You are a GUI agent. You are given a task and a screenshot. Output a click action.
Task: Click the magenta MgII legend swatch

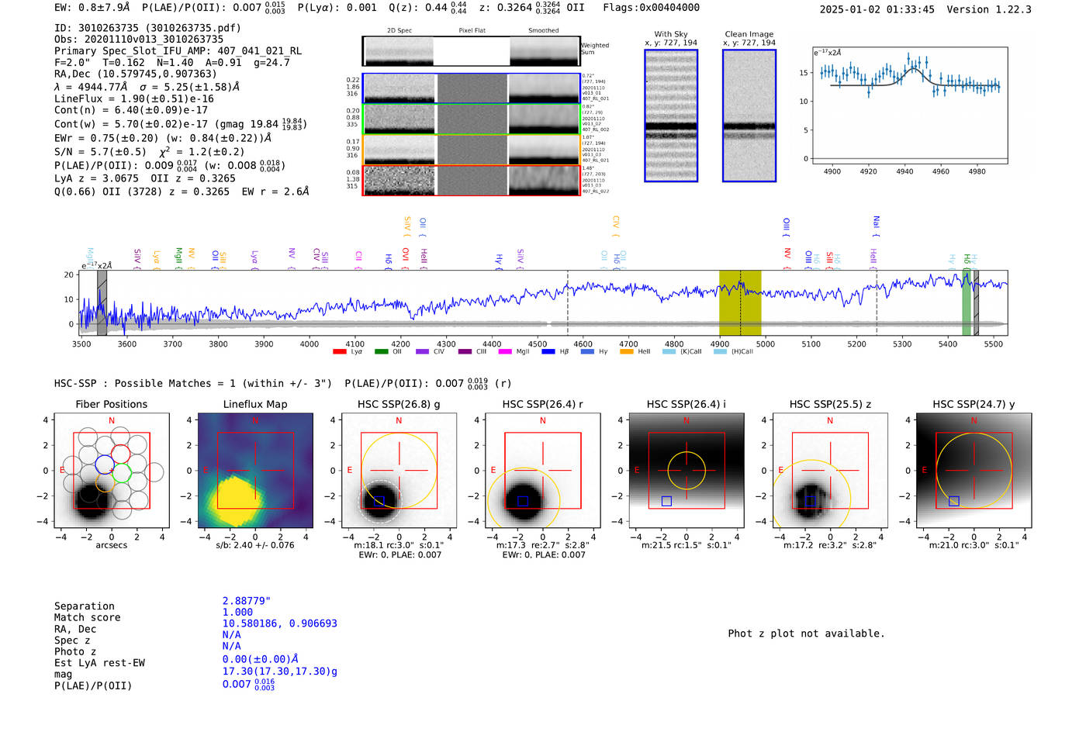tap(505, 352)
